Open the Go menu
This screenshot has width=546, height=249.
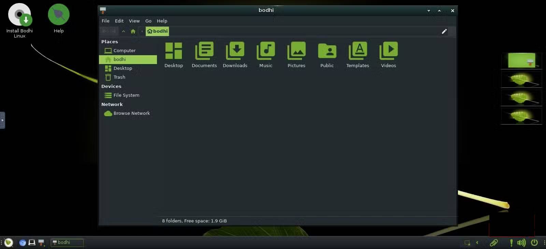148,21
